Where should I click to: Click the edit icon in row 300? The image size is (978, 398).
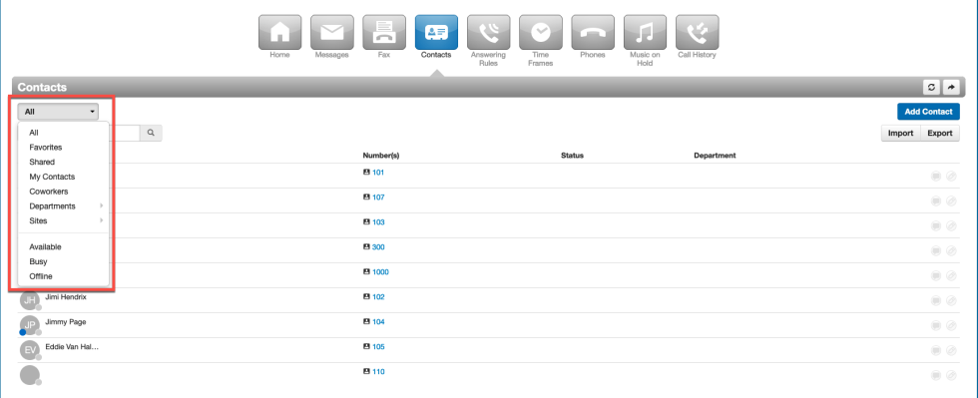pyautogui.click(x=951, y=250)
